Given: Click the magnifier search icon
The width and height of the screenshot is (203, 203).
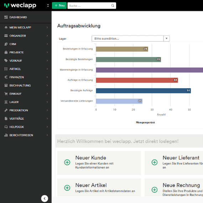Looking at the screenshot, I should tap(113, 6).
